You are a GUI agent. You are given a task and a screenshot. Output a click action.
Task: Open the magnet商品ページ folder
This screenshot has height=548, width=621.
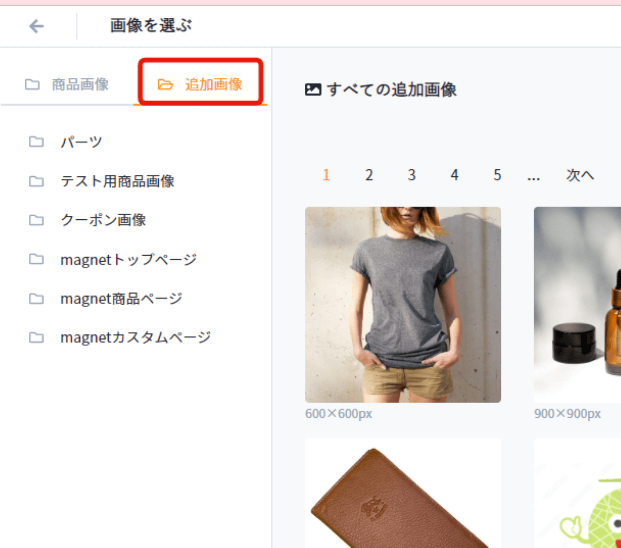tap(122, 299)
